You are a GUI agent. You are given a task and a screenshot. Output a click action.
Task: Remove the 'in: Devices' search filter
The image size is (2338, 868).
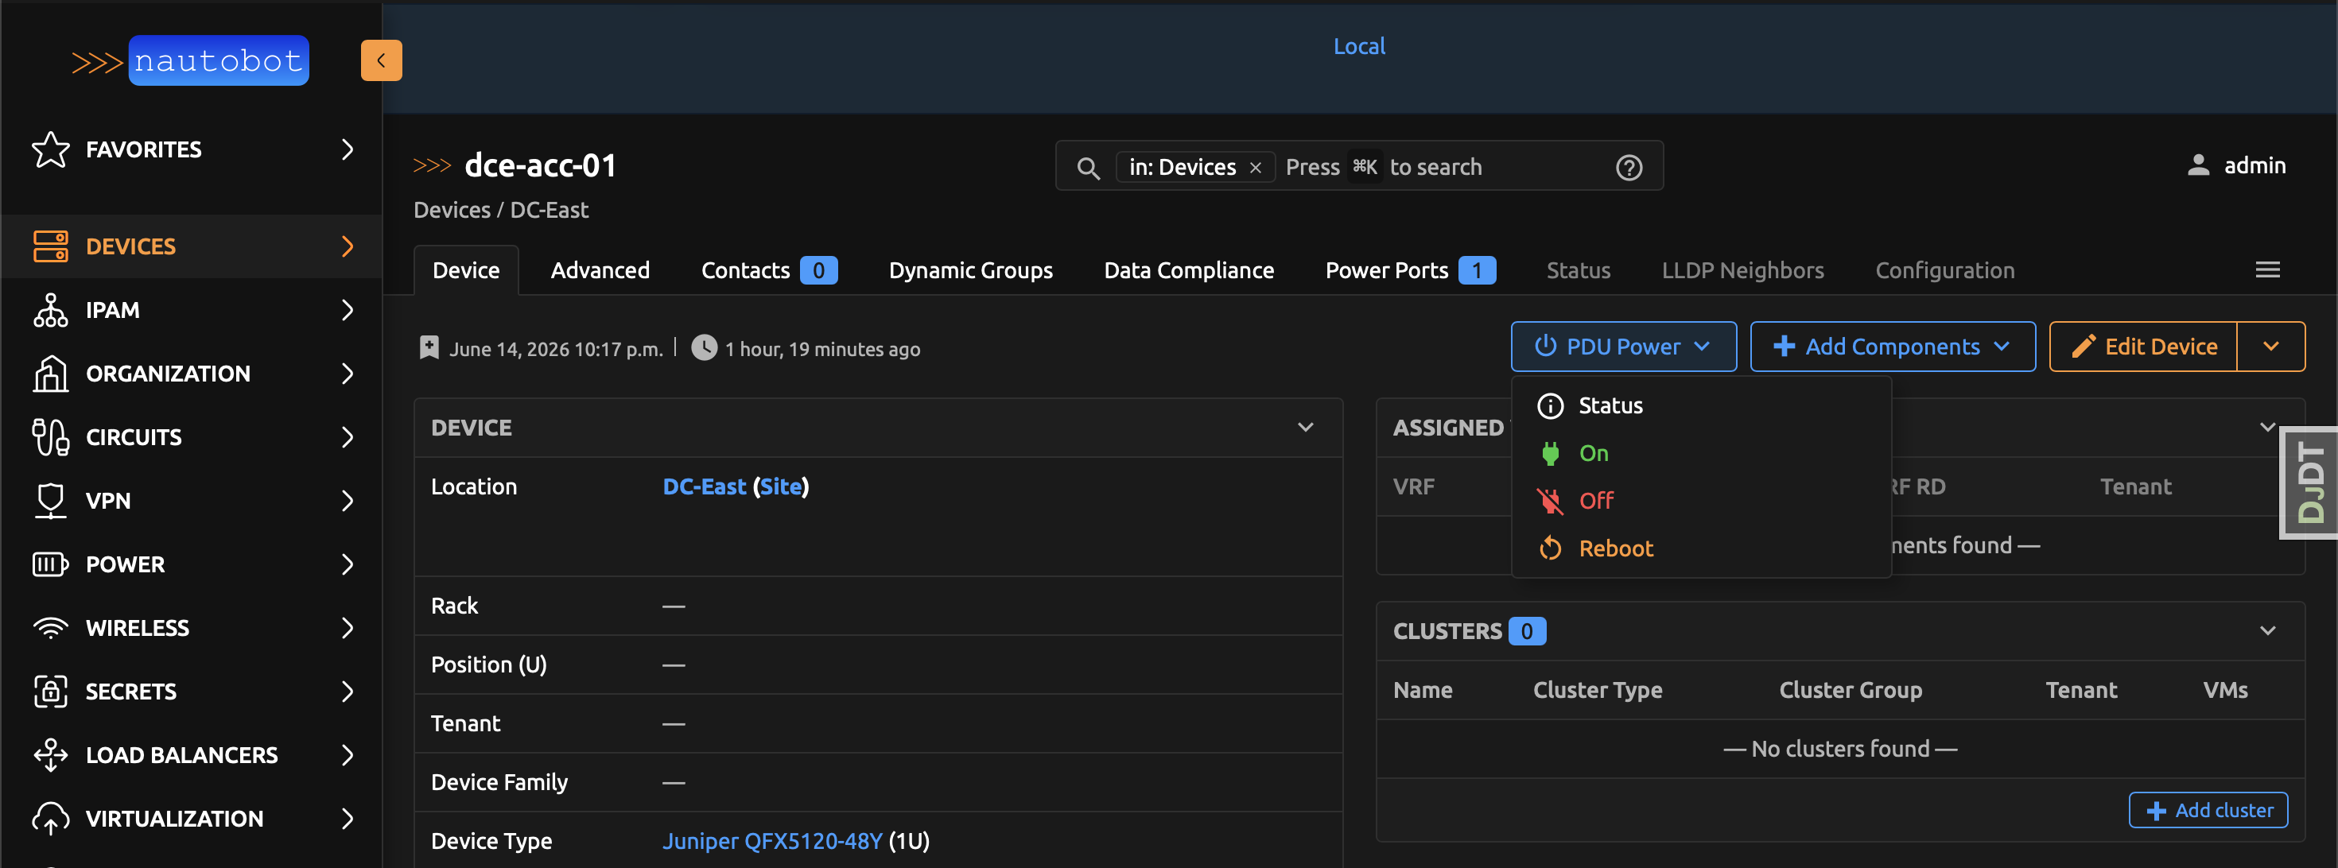(x=1255, y=168)
